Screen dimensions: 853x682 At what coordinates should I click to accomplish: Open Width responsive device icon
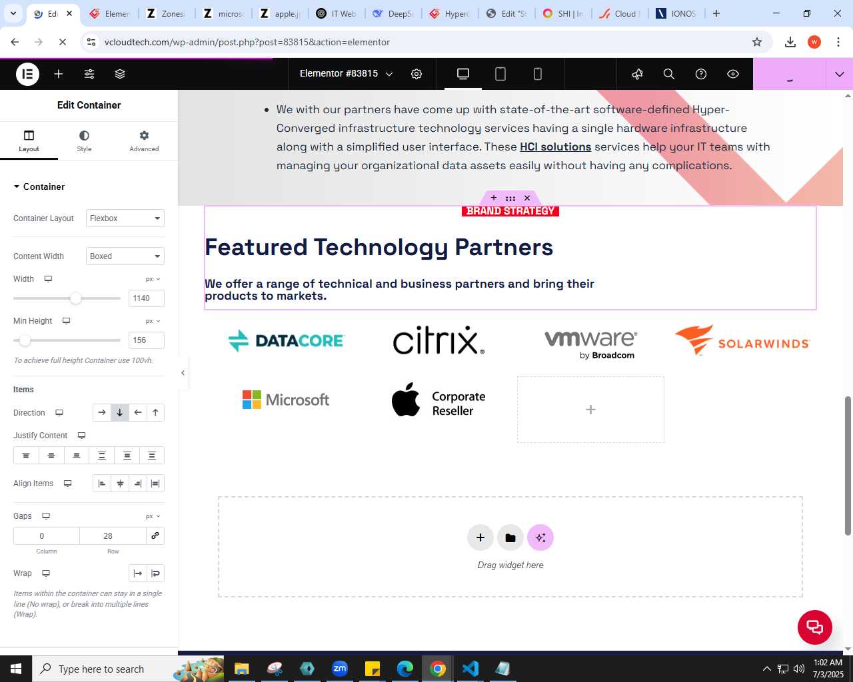pyautogui.click(x=48, y=279)
